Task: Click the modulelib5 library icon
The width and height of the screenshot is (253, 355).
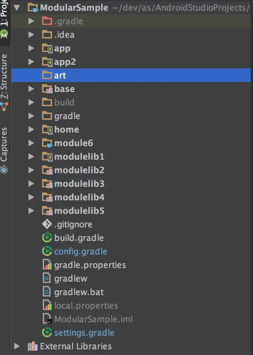Action: pos(47,211)
